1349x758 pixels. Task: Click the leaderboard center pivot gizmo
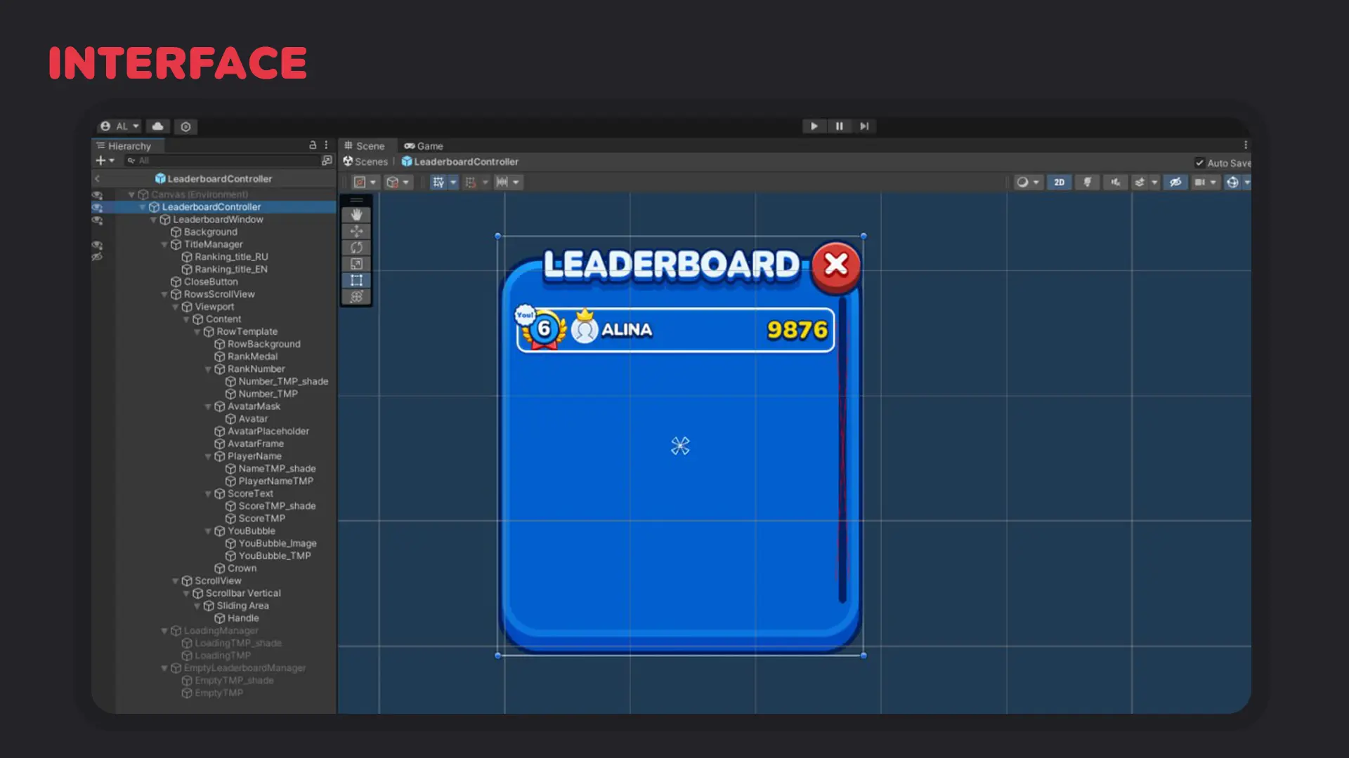pos(680,446)
